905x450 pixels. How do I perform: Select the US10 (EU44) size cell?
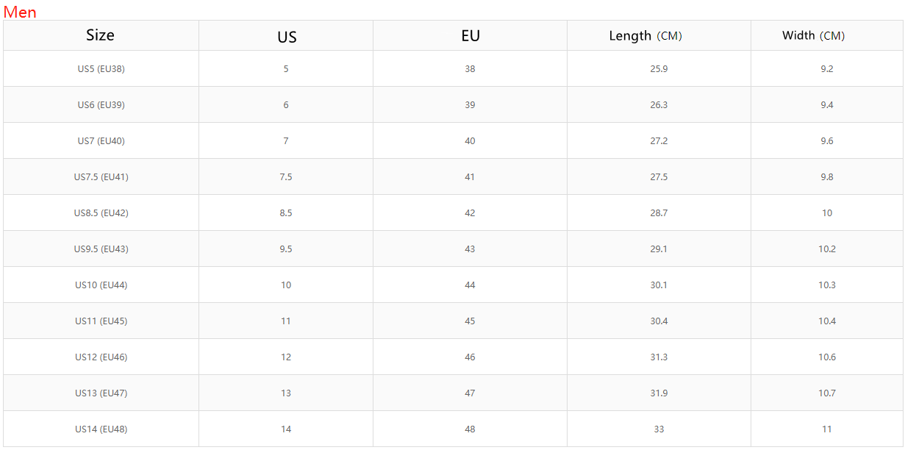pos(101,285)
